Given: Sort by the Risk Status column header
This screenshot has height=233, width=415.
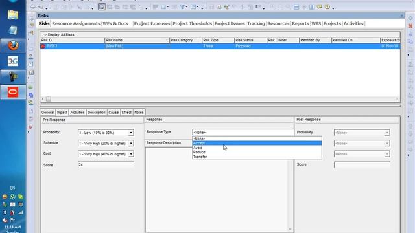Looking at the screenshot, I should [250, 40].
